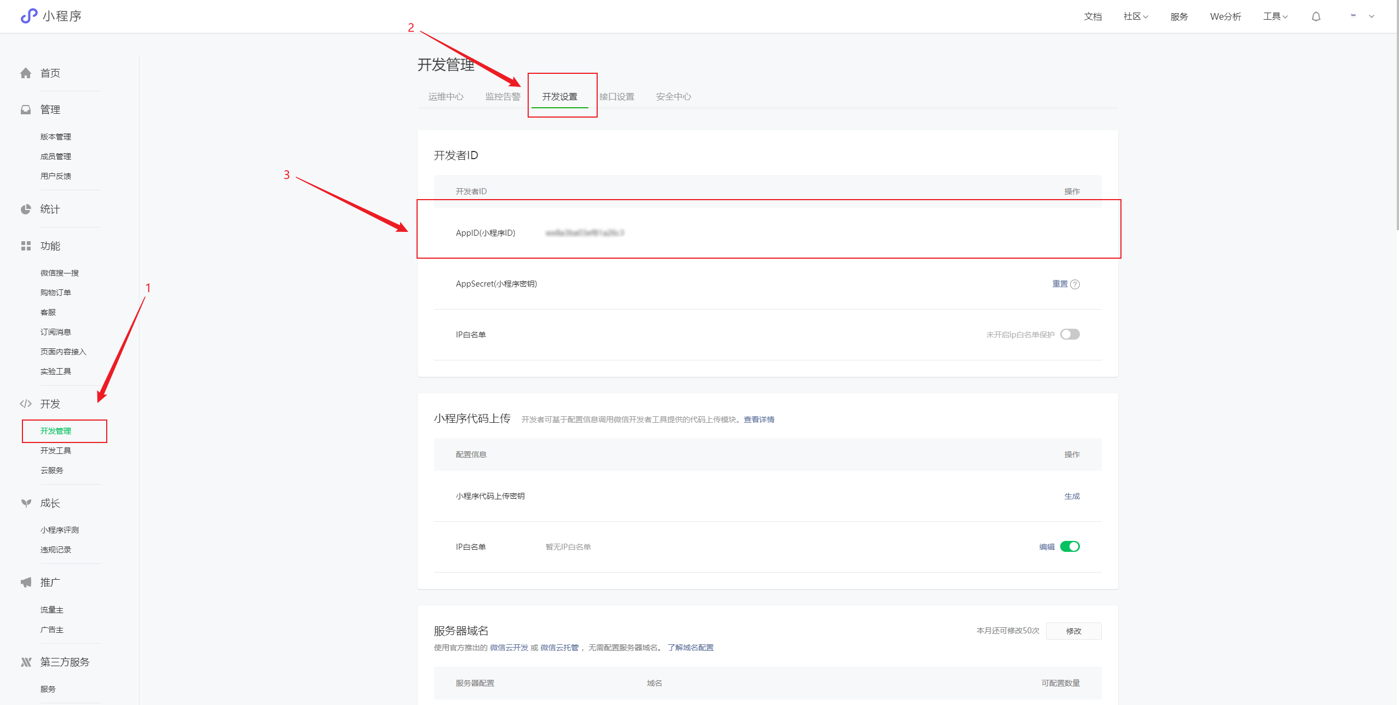The height and width of the screenshot is (705, 1399).
Task: Select the 开发设置 tab
Action: point(559,97)
